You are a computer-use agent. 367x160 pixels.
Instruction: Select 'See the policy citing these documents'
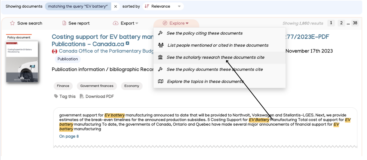pos(205,33)
